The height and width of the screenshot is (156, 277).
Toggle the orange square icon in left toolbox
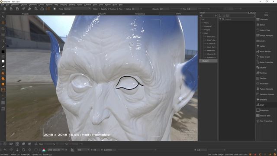click(3, 90)
